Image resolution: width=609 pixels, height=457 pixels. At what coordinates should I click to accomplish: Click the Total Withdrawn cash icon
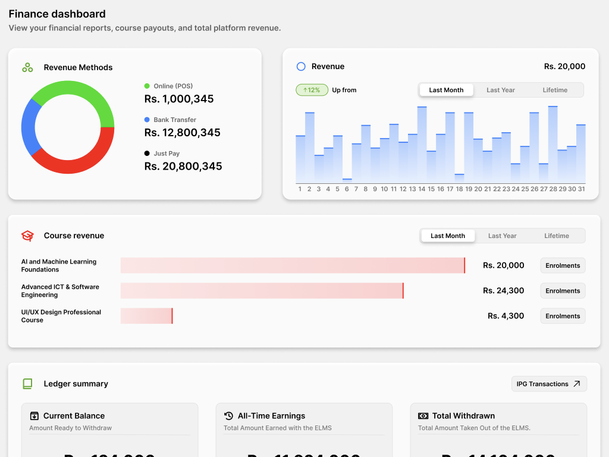[423, 416]
